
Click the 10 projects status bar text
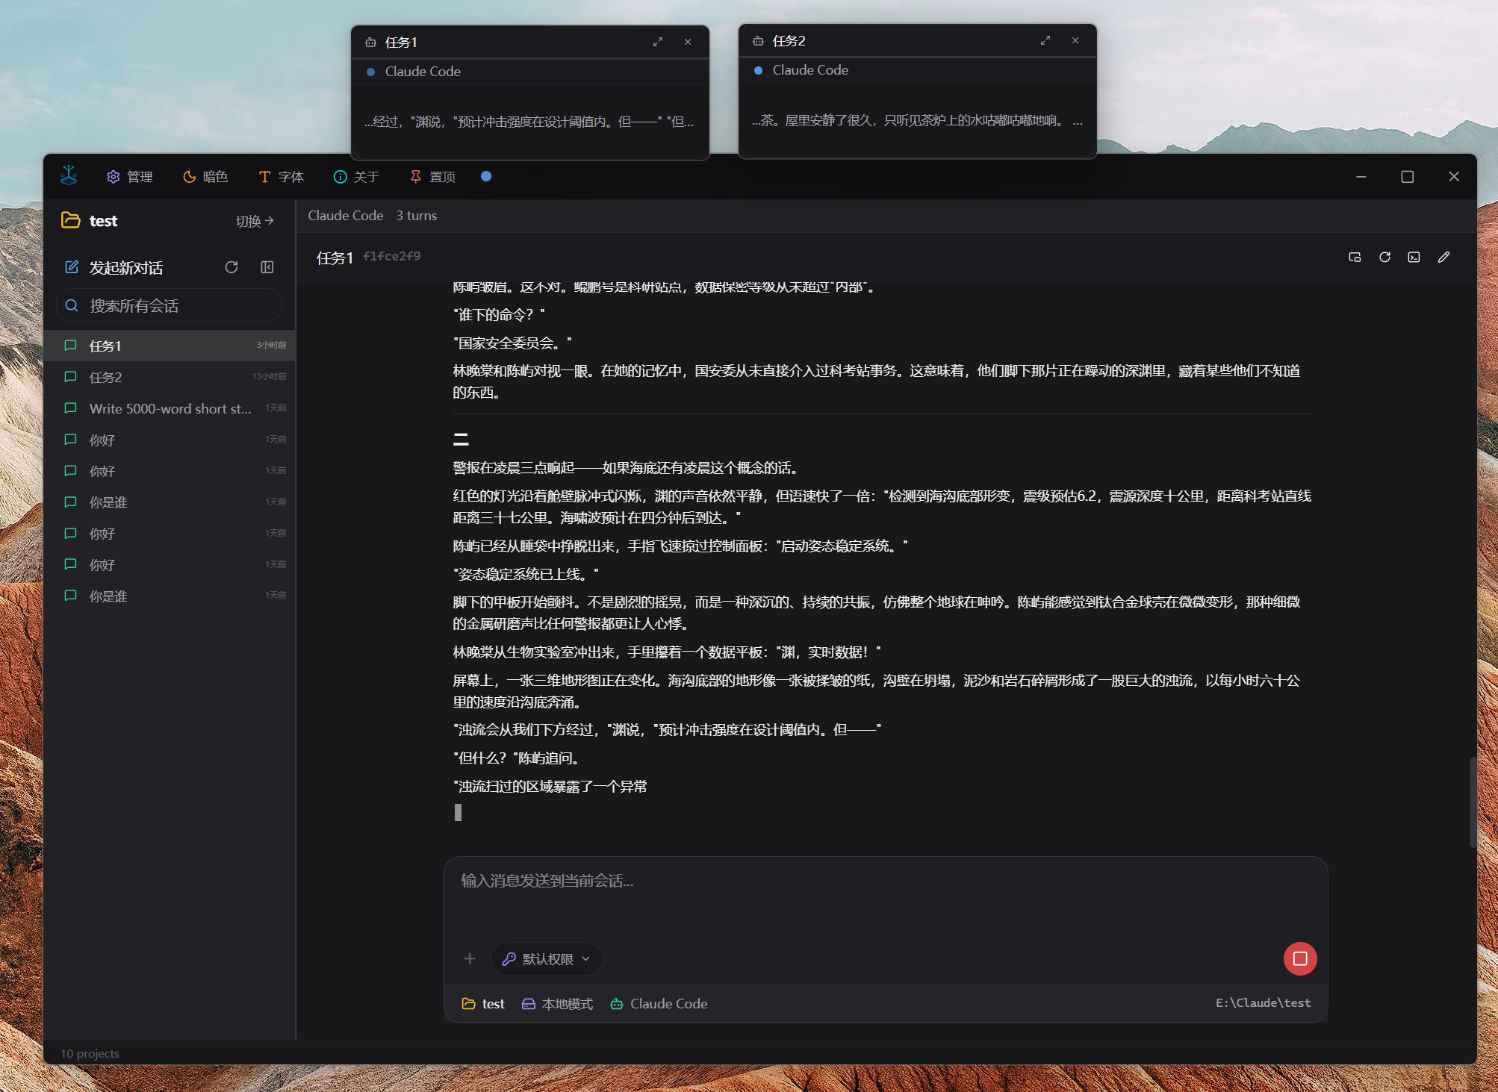pos(90,1053)
